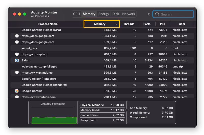Image resolution: width=204 pixels, height=135 pixels.
Task: Switch to the Memory tab
Action: (89, 14)
